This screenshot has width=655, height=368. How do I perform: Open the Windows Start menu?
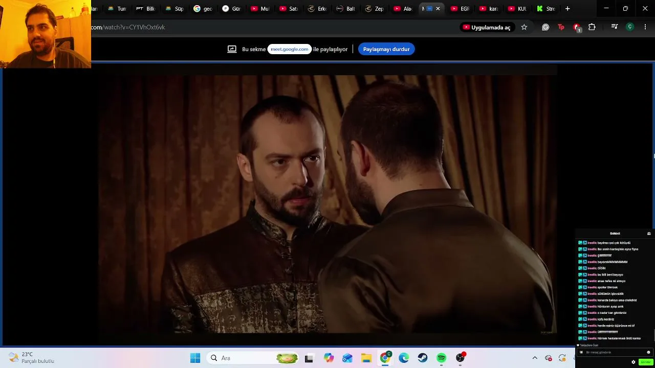point(195,358)
